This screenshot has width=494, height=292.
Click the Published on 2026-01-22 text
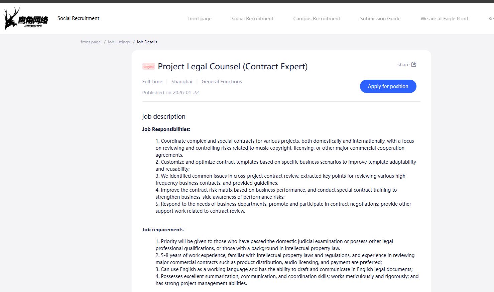click(170, 93)
